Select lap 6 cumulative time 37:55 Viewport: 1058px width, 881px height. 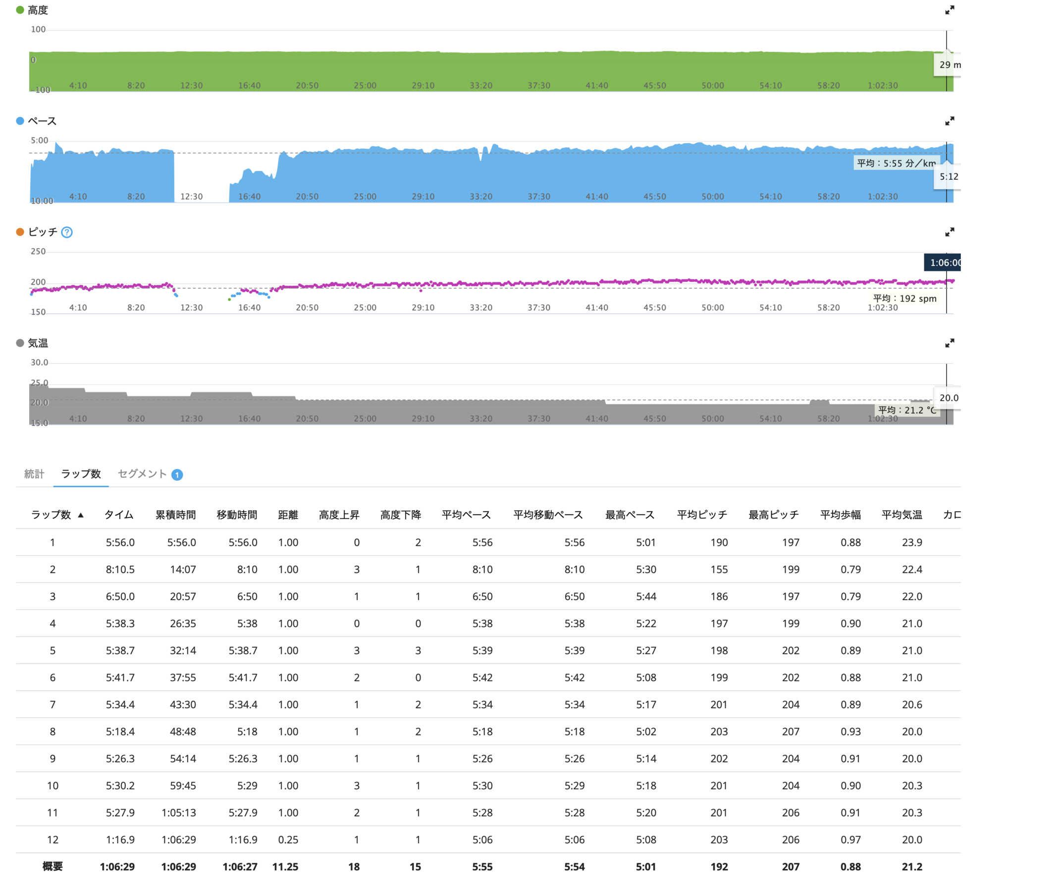(x=183, y=678)
